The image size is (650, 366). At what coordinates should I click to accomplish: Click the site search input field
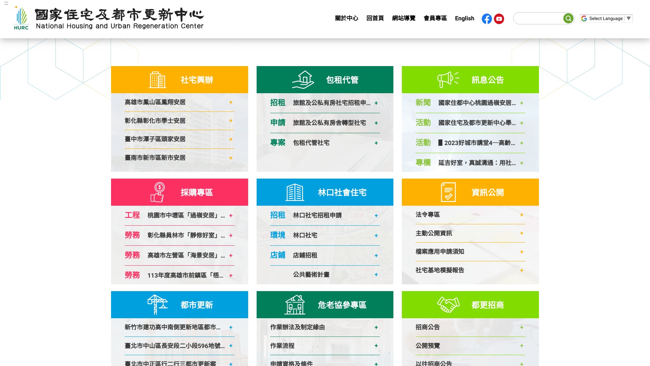coord(538,18)
